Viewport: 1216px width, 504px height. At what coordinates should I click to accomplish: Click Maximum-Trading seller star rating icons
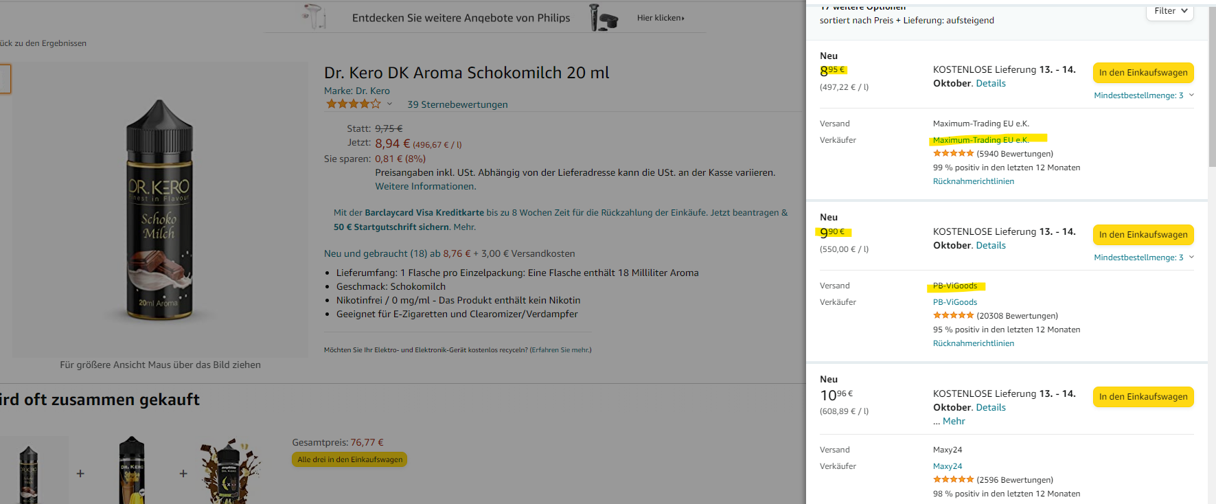[953, 154]
